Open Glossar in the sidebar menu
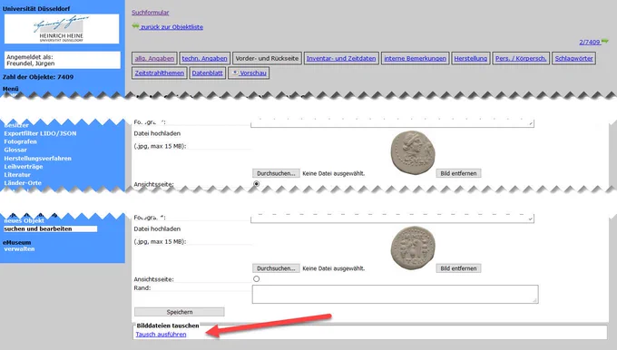This screenshot has width=617, height=350. [15, 150]
